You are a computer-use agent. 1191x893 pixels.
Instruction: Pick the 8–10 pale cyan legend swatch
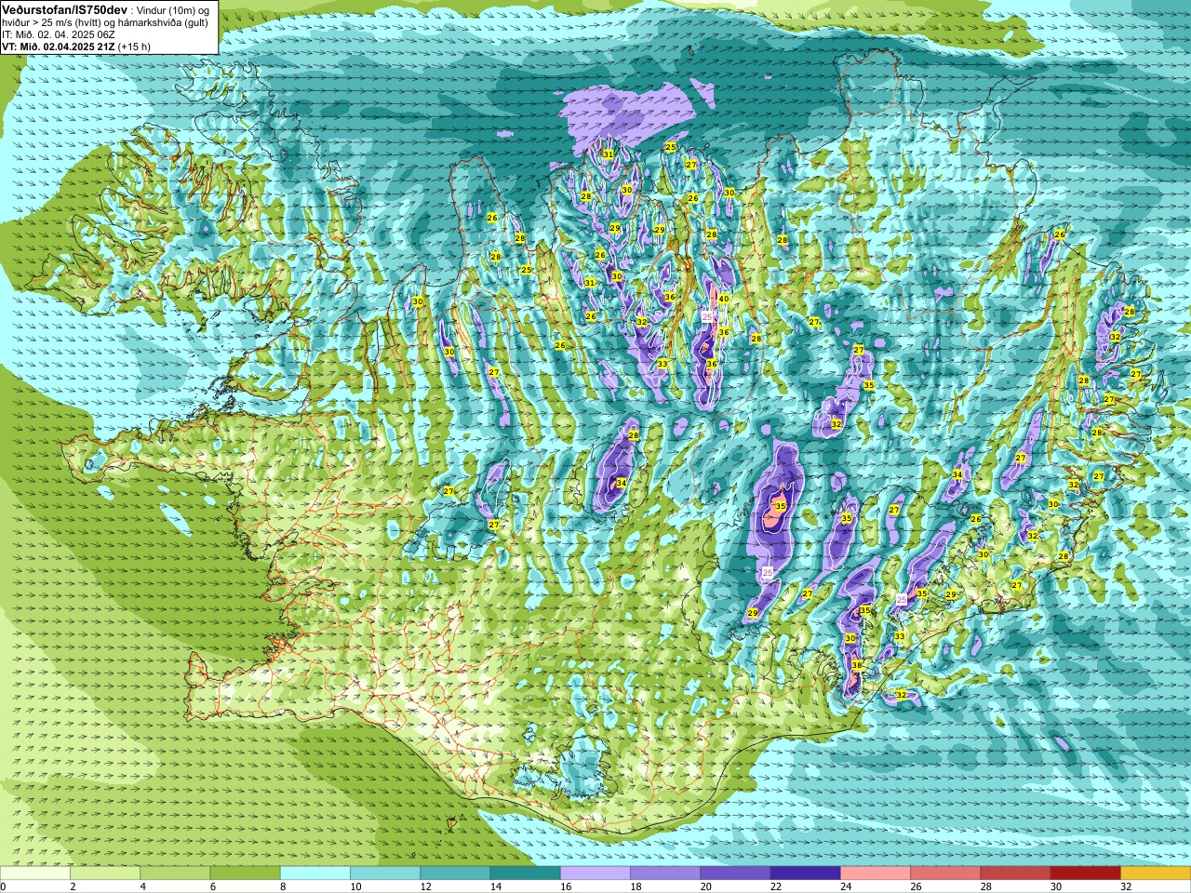(315, 873)
